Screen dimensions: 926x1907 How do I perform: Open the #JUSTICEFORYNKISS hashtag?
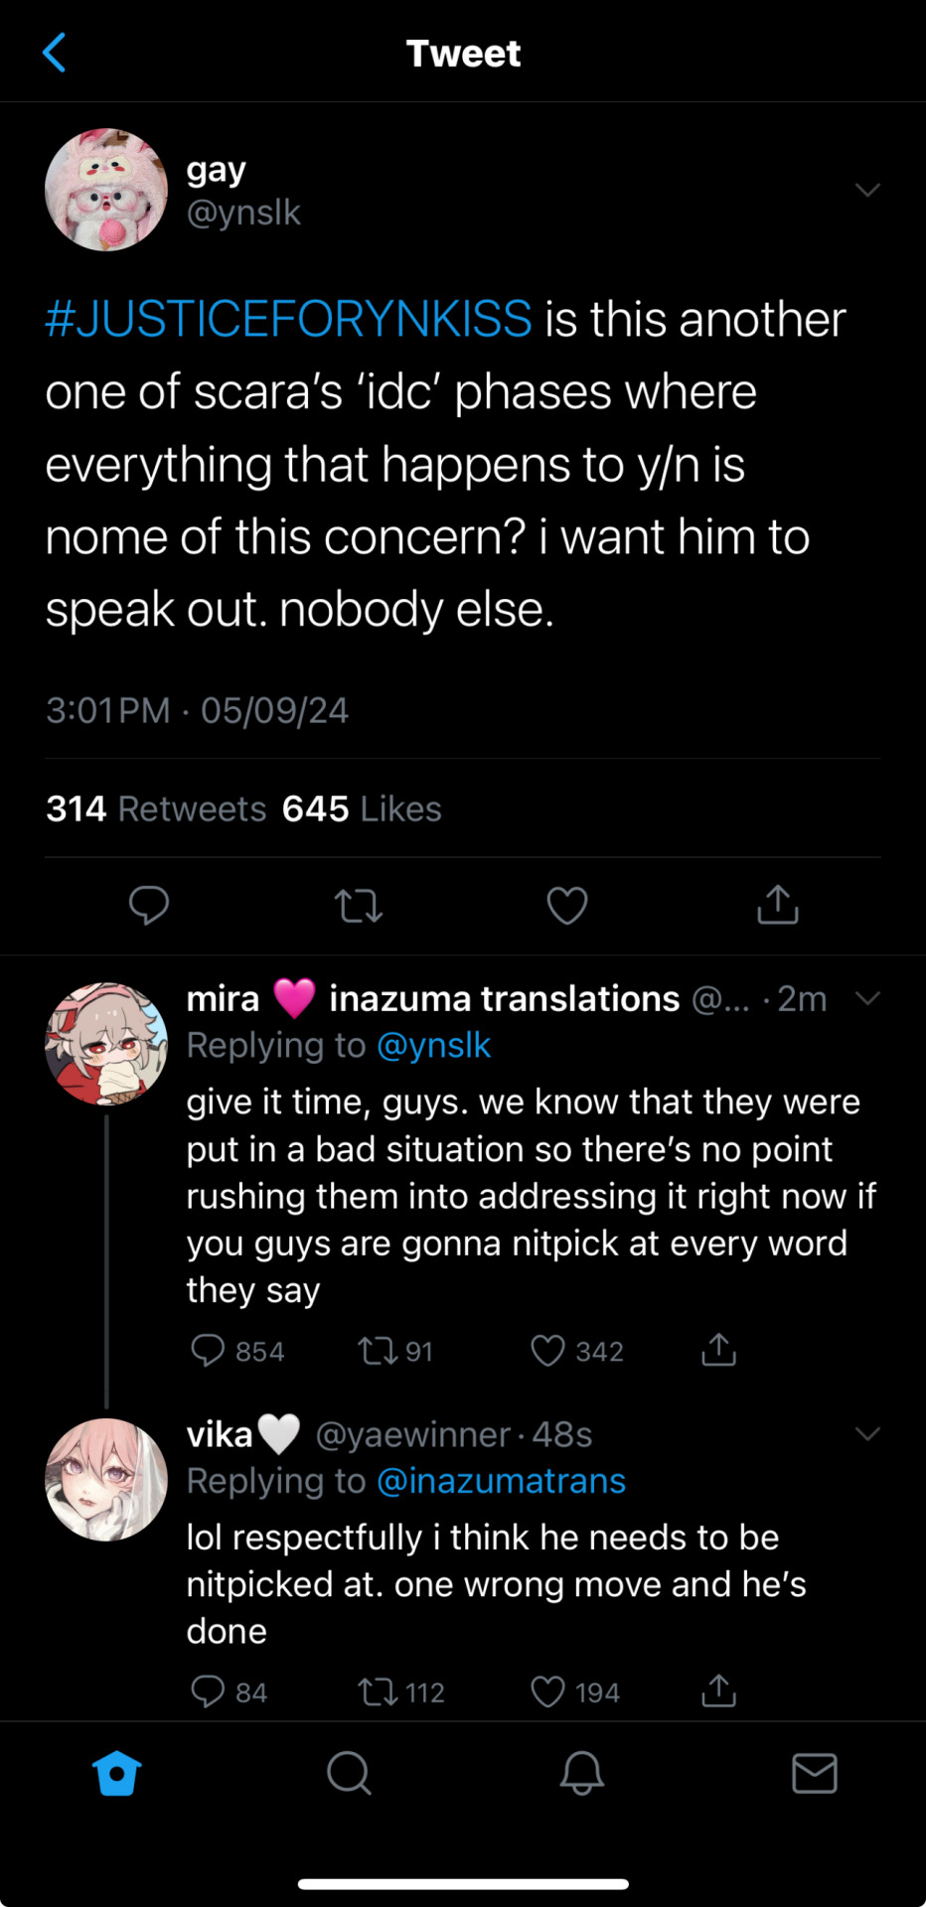[x=288, y=320]
